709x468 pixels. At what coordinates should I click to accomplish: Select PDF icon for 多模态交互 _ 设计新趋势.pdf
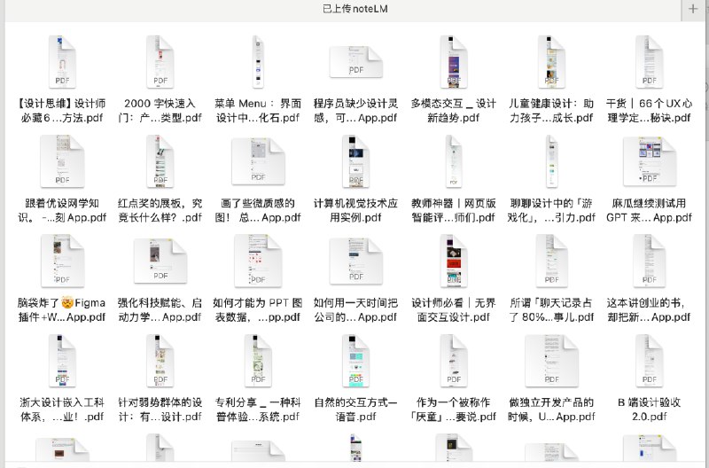(x=454, y=62)
